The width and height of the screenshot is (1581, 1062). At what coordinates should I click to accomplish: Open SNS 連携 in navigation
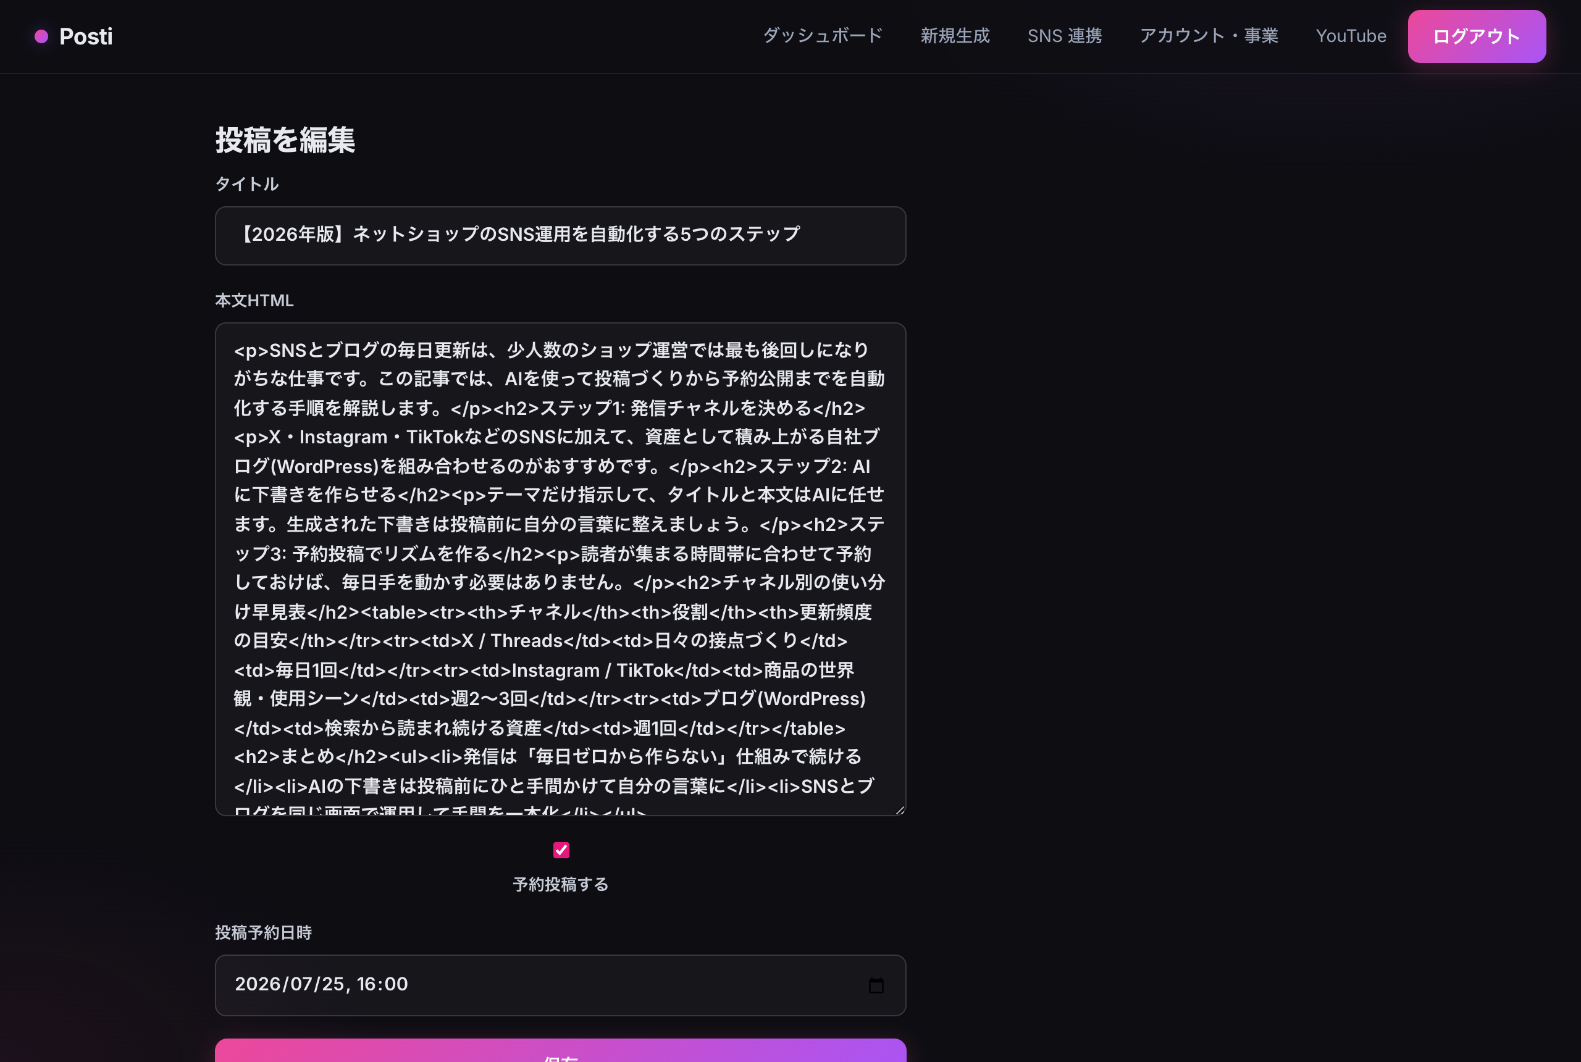click(1065, 36)
